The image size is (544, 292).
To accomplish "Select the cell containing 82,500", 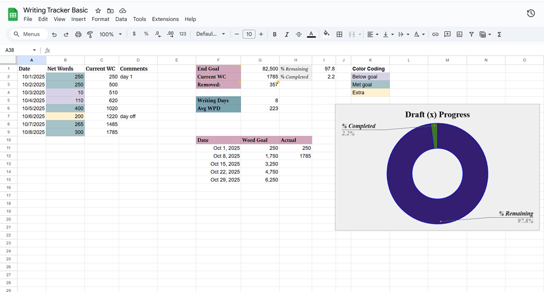I will pos(260,68).
